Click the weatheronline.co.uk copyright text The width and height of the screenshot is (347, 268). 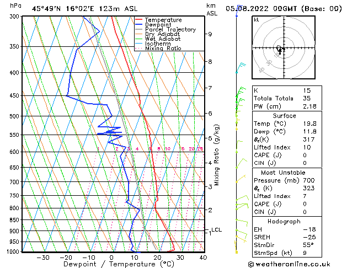tap(289, 264)
